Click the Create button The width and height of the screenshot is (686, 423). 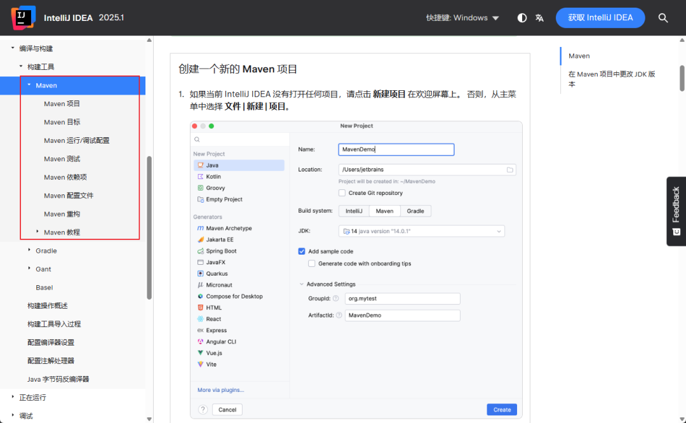tap(502, 410)
